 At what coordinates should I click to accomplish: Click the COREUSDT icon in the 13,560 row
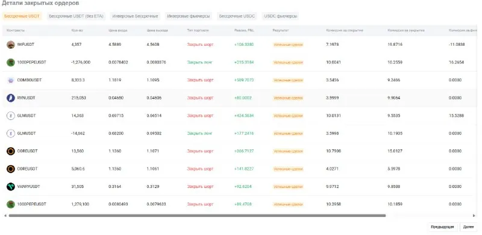tap(11, 151)
